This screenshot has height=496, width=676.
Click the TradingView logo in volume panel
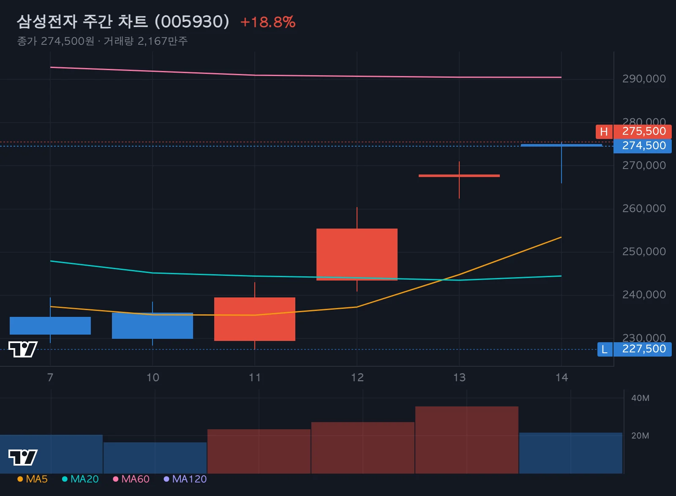pos(23,458)
